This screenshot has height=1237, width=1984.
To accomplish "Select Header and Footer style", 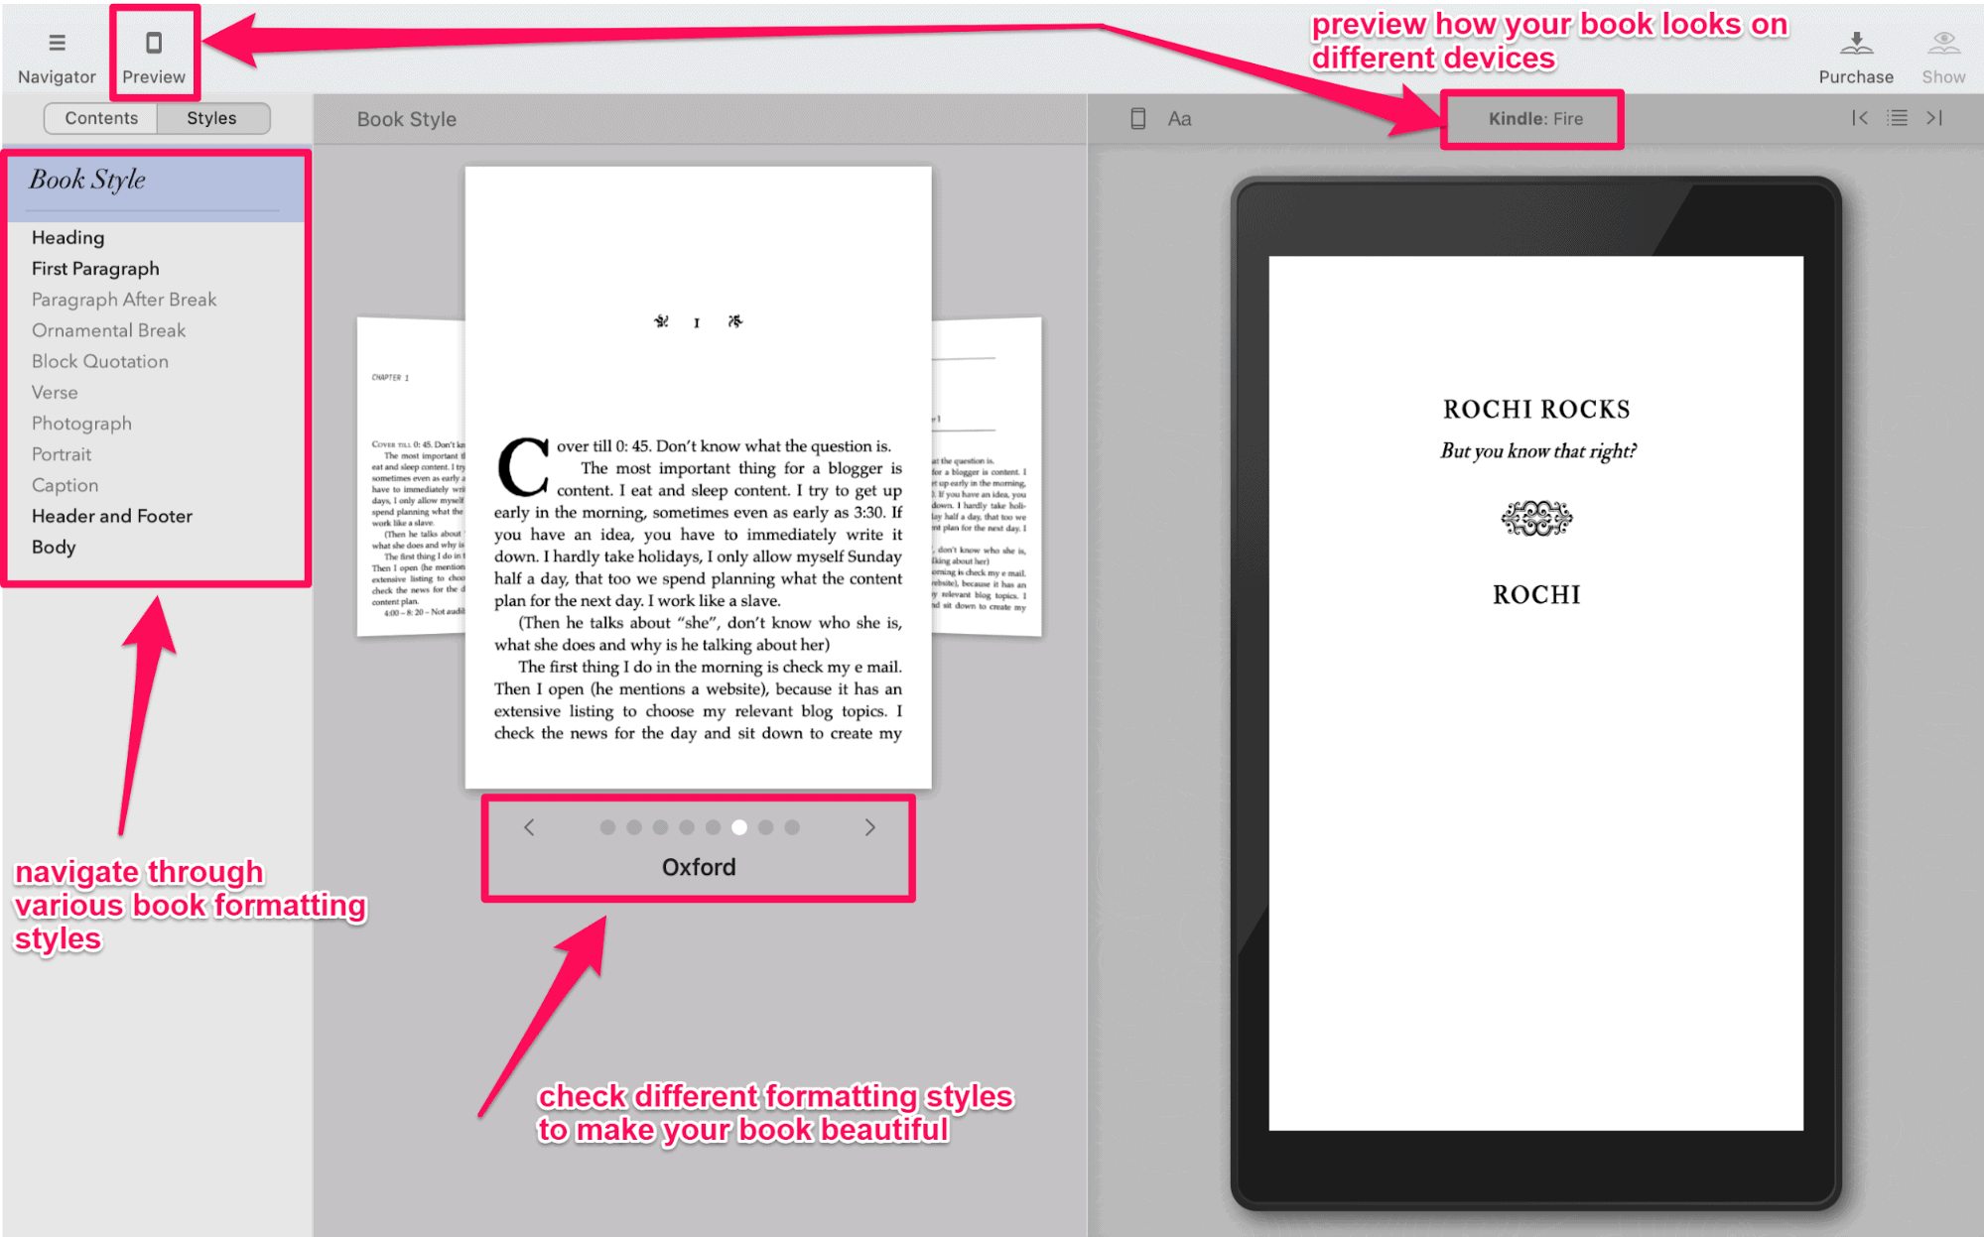I will [x=112, y=515].
